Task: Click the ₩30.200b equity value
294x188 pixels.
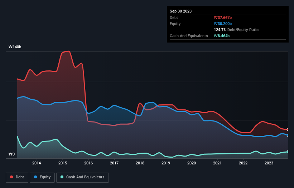Action: point(223,24)
